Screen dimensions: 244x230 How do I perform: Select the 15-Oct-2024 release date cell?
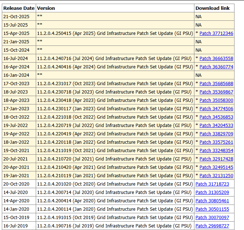tap(19, 50)
